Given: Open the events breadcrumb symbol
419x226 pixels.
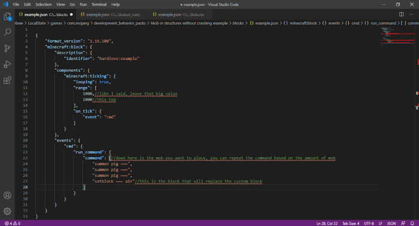Looking at the screenshot, I should (331, 23).
